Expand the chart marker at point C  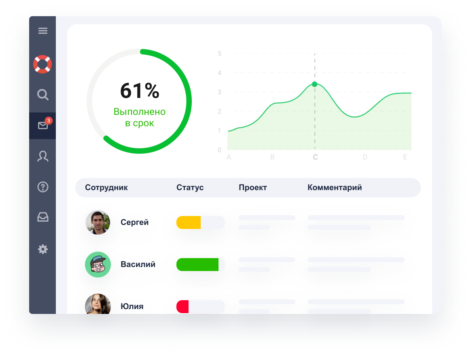(x=315, y=84)
